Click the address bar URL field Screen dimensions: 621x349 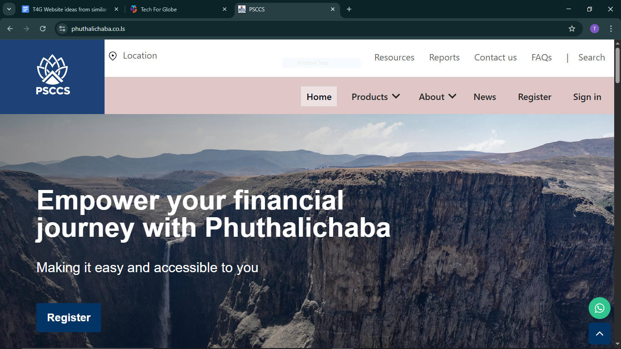point(318,29)
